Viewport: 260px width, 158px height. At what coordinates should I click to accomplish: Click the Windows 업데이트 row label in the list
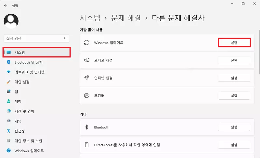109,43
